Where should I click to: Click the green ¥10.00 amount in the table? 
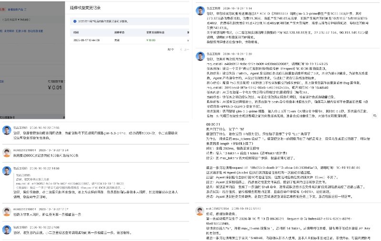pyautogui.click(x=151, y=40)
